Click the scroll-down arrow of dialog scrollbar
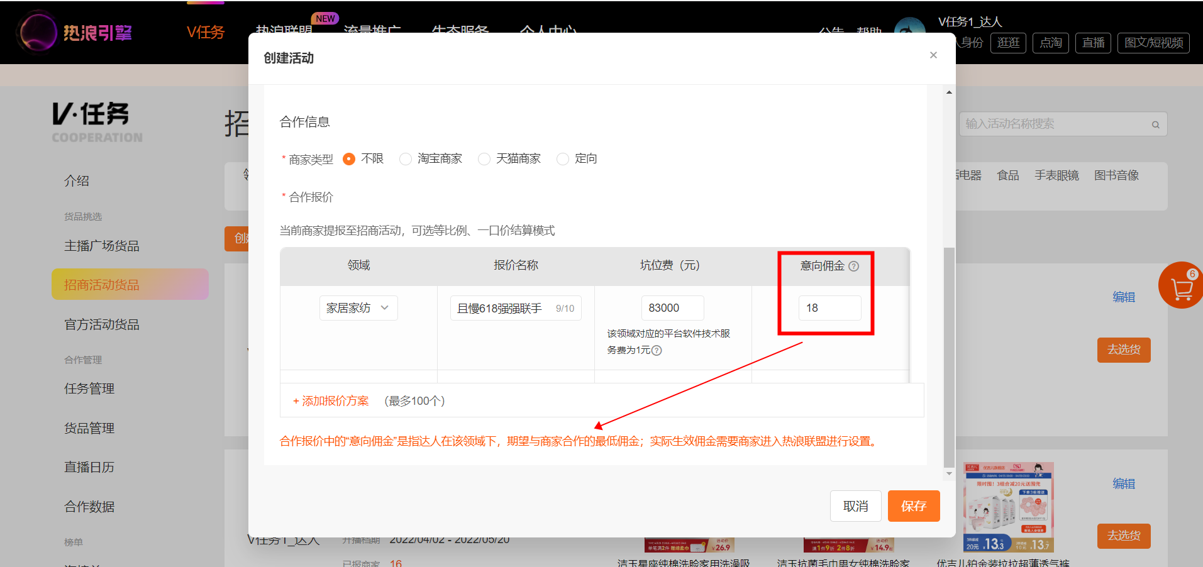Image resolution: width=1203 pixels, height=567 pixels. point(949,473)
